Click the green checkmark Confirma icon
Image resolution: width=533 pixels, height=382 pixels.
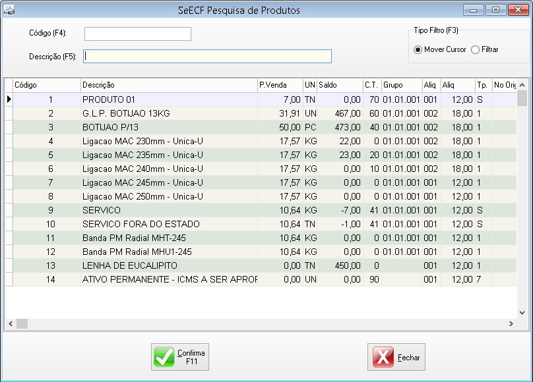click(164, 357)
